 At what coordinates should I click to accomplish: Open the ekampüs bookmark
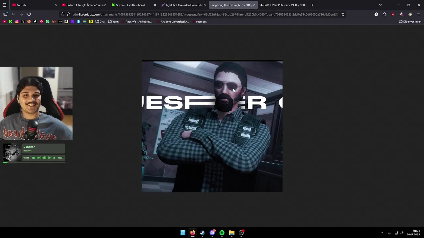(x=199, y=22)
